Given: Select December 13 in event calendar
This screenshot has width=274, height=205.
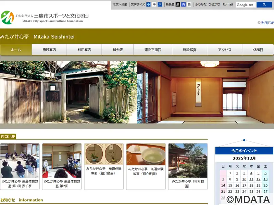Looking at the screenshot, I should pyautogui.click(x=265, y=179).
